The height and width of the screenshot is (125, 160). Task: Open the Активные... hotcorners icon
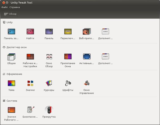pos(87,56)
